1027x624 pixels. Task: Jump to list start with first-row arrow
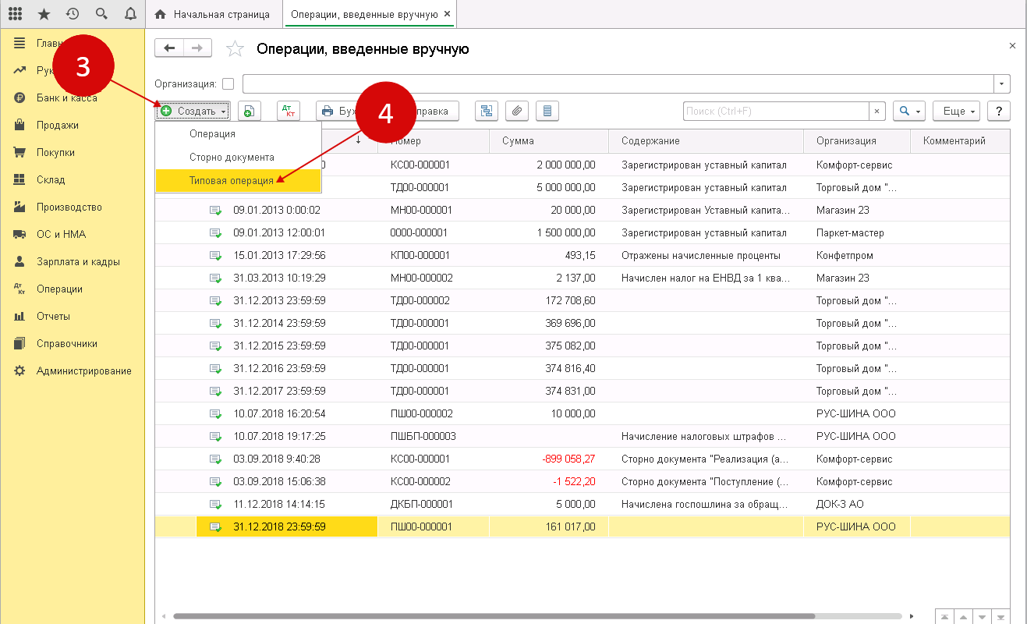pos(944,616)
